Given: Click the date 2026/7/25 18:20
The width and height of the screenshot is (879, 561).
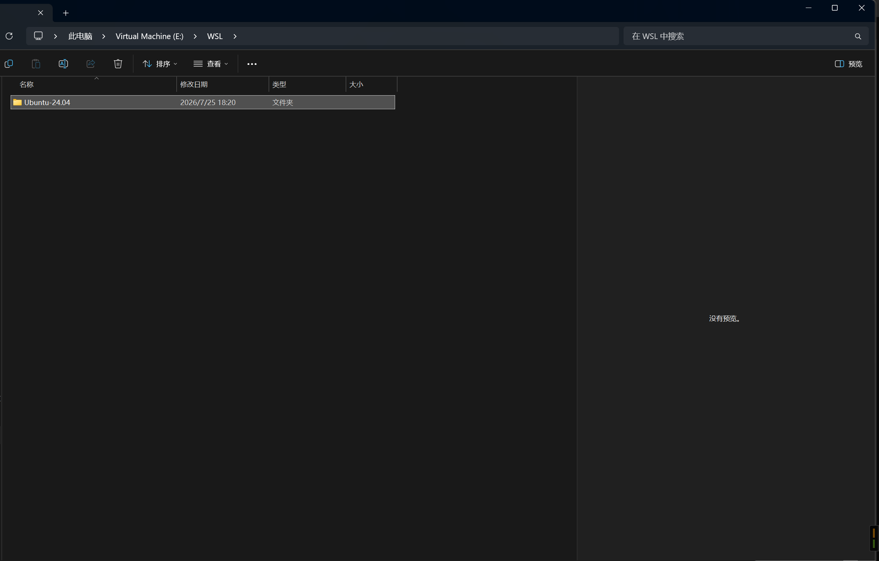Looking at the screenshot, I should pyautogui.click(x=208, y=102).
